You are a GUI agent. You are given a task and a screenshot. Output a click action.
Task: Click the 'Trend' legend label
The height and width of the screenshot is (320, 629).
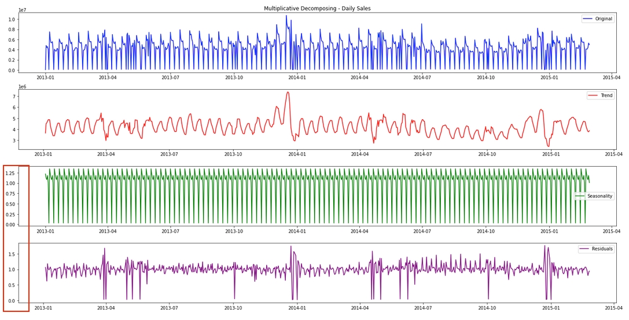[x=606, y=95]
